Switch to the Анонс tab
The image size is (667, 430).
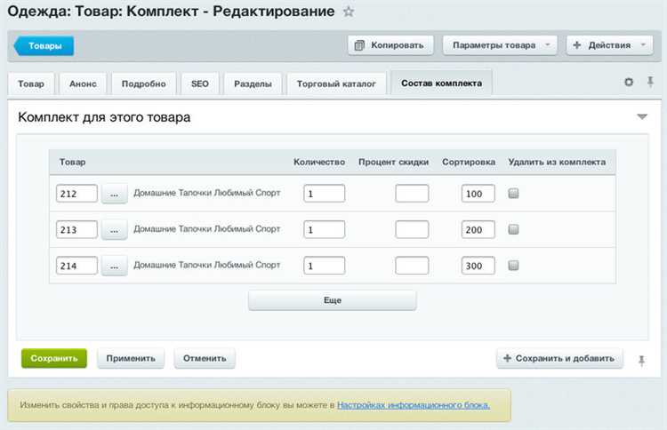click(x=83, y=84)
